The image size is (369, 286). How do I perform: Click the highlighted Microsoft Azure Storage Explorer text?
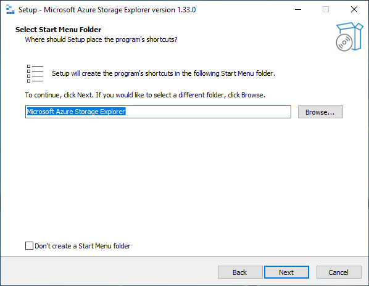(76, 112)
